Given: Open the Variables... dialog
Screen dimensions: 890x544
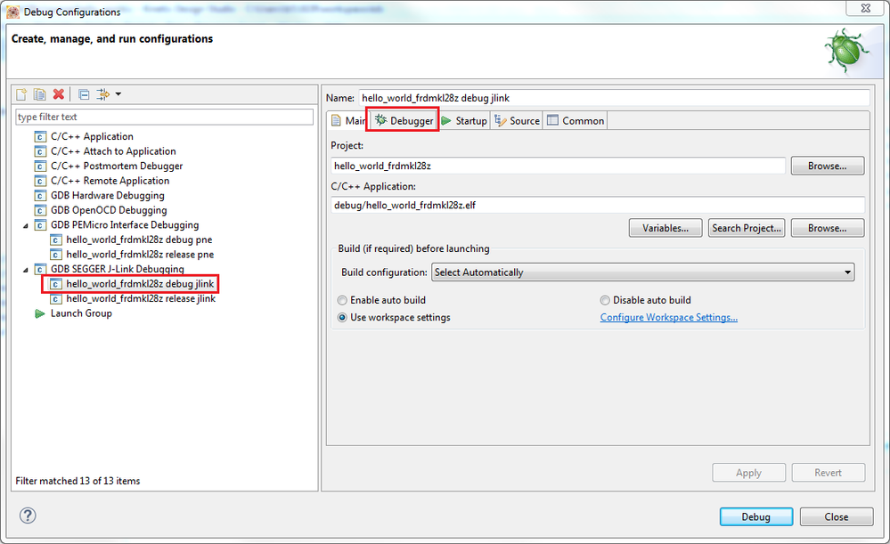Looking at the screenshot, I should click(x=665, y=228).
